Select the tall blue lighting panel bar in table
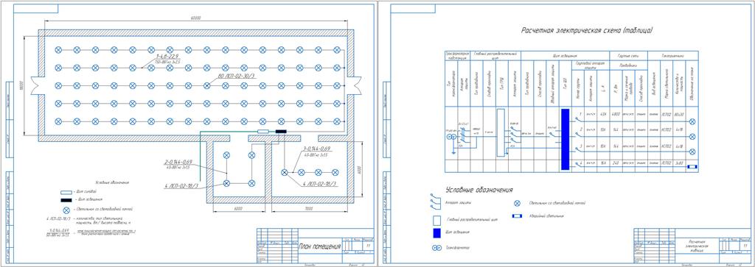Image resolution: width=755 pixels, height=267 pixels. pyautogui.click(x=566, y=139)
